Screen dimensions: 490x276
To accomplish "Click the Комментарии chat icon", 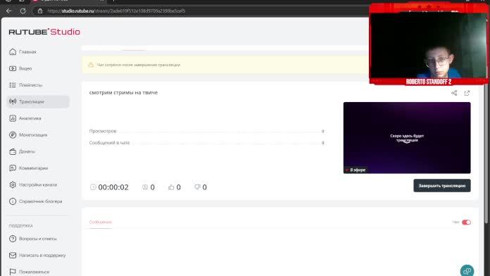I will (13, 168).
